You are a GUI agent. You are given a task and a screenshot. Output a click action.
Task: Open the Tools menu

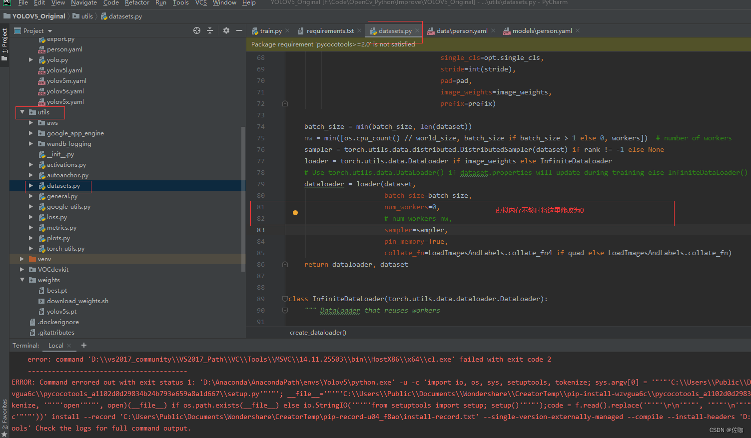click(180, 2)
